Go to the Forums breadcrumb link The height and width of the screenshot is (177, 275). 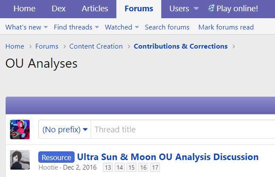[x=47, y=46]
